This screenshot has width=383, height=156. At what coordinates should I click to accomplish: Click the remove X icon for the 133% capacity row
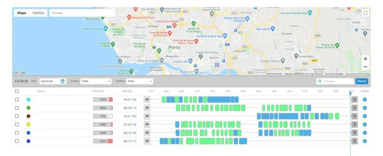pos(365,141)
